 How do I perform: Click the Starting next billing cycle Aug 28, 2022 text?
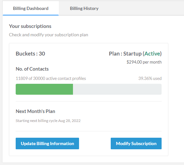[x=48, y=121]
